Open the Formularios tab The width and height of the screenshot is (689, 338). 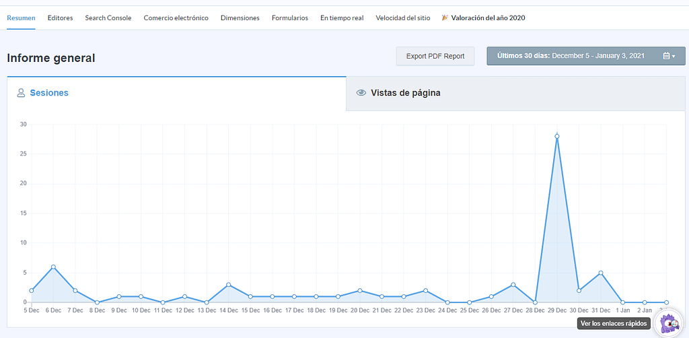(x=290, y=18)
